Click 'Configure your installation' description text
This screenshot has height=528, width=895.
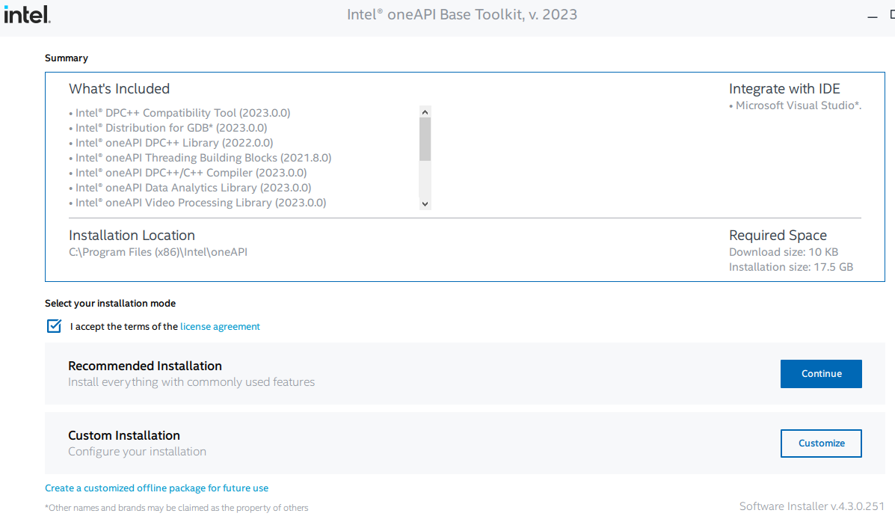[137, 452]
